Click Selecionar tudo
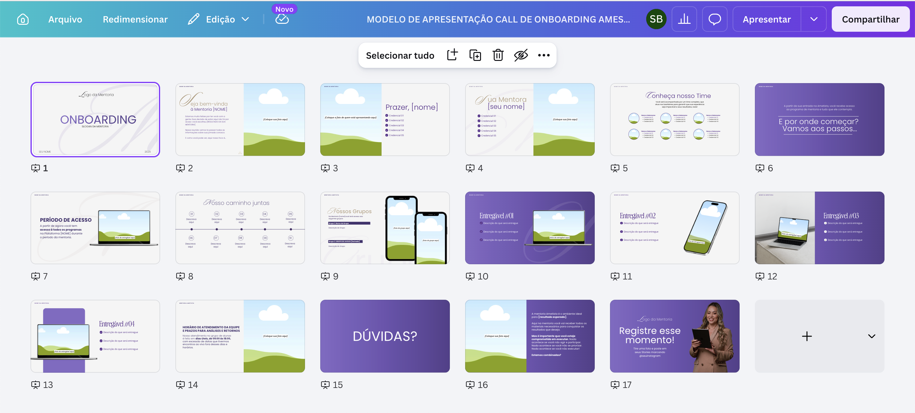Image resolution: width=915 pixels, height=413 pixels. click(400, 55)
